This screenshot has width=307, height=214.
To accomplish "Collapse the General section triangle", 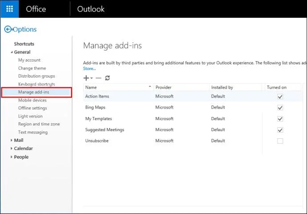I will 12,52.
